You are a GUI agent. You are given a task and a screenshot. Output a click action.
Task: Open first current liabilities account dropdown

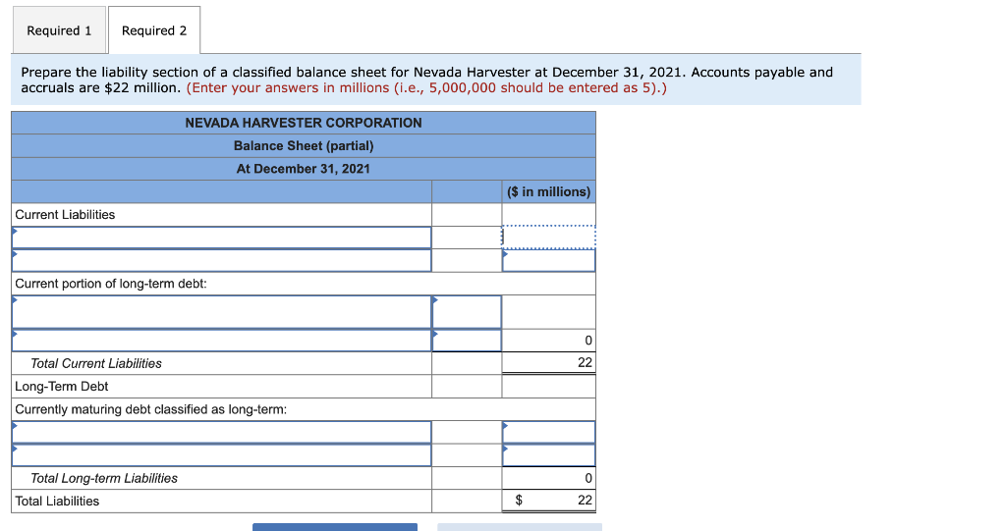[221, 238]
